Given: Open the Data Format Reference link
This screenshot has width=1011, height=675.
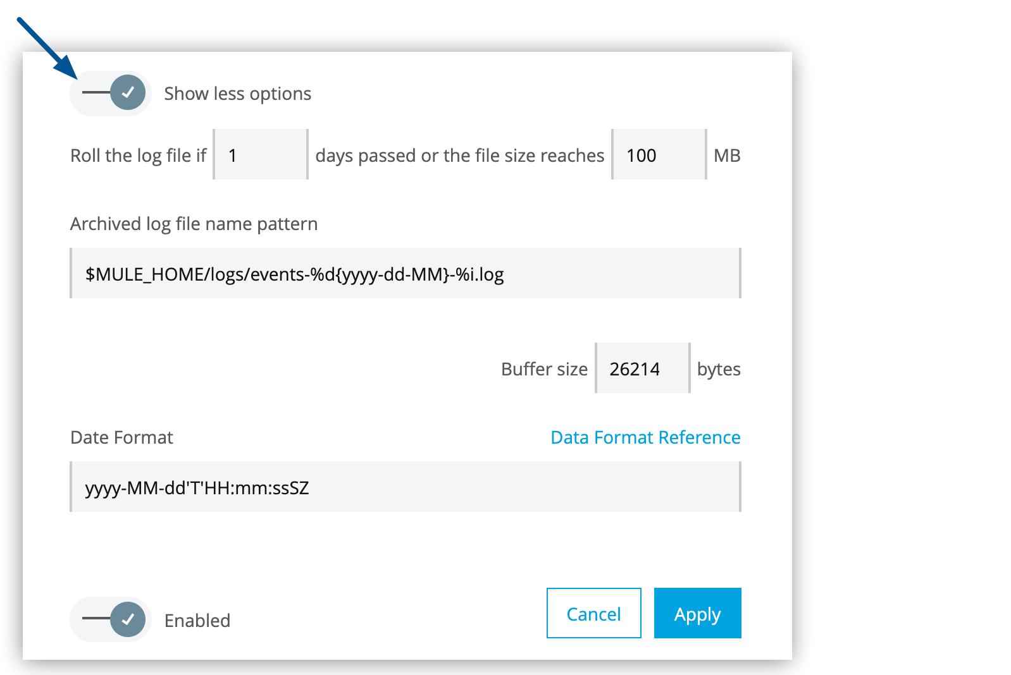Looking at the screenshot, I should click(x=645, y=437).
